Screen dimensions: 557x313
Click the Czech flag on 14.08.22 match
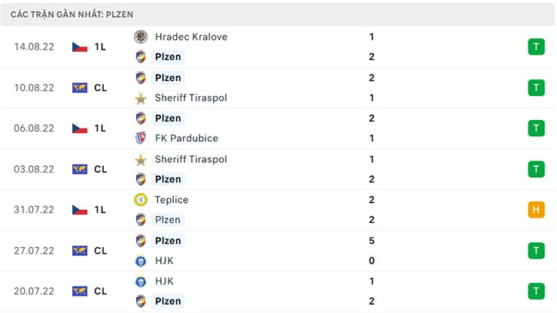(80, 47)
